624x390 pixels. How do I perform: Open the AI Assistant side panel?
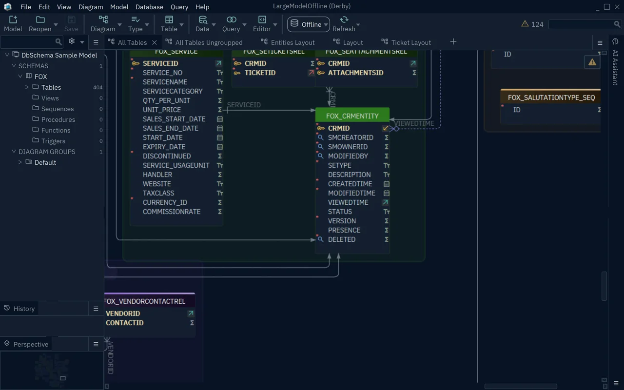(615, 68)
